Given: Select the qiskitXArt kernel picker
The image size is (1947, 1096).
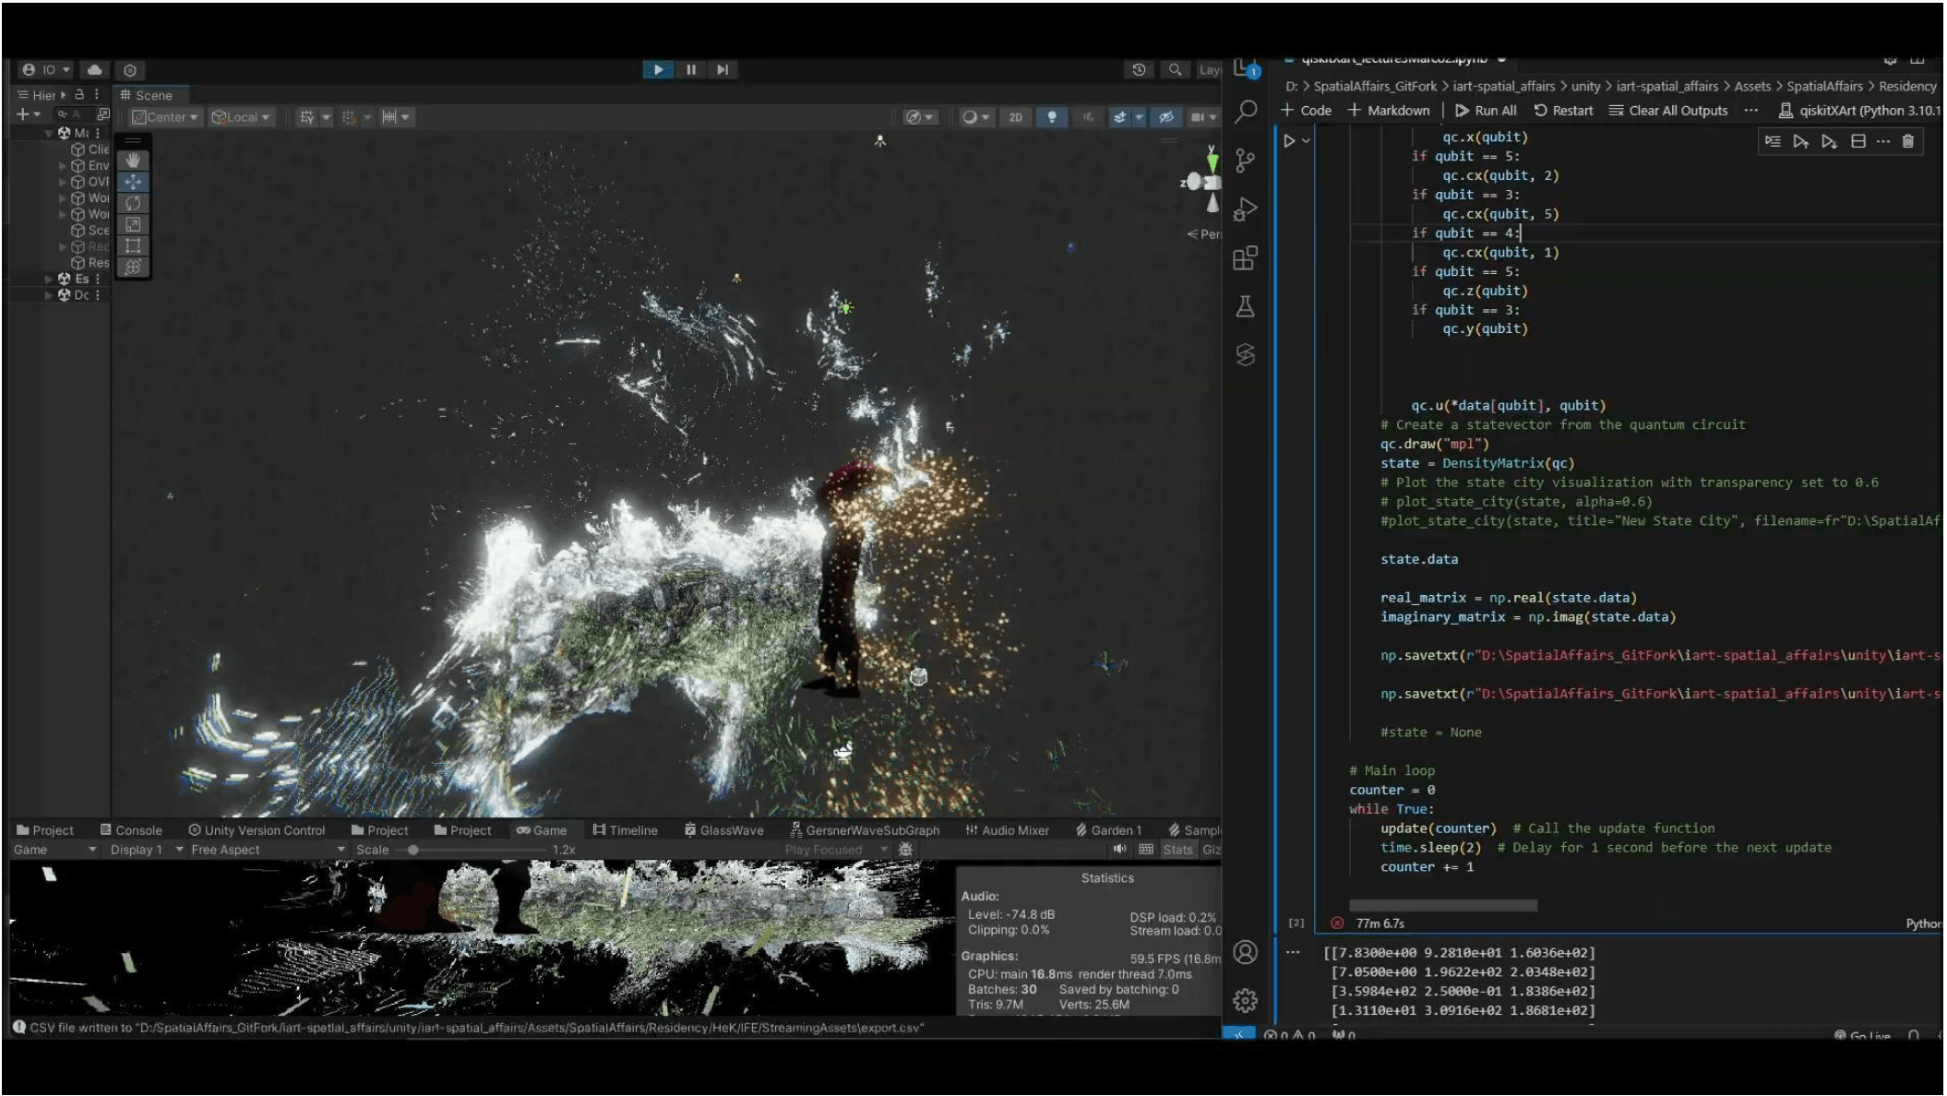Looking at the screenshot, I should pos(1859,111).
